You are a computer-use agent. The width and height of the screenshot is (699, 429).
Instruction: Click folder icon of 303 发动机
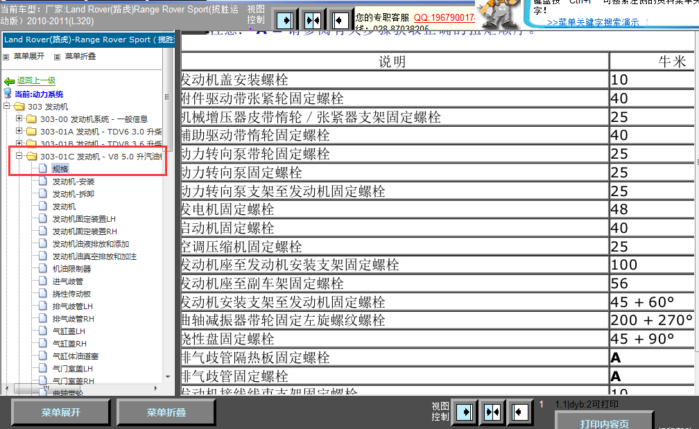(x=19, y=107)
